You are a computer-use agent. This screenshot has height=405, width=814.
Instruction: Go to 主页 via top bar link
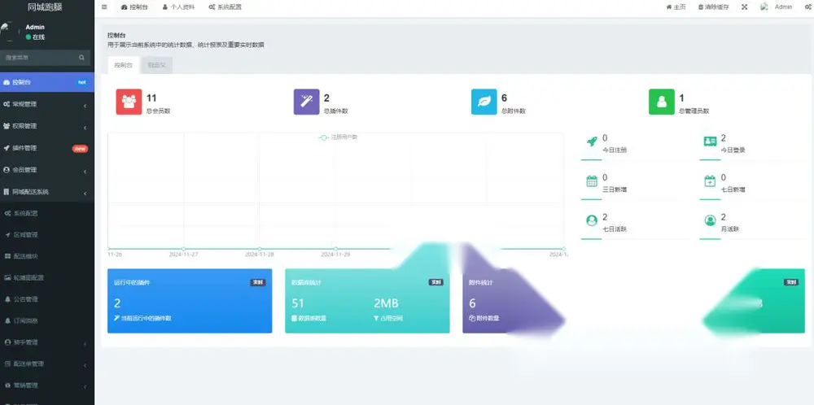[676, 7]
